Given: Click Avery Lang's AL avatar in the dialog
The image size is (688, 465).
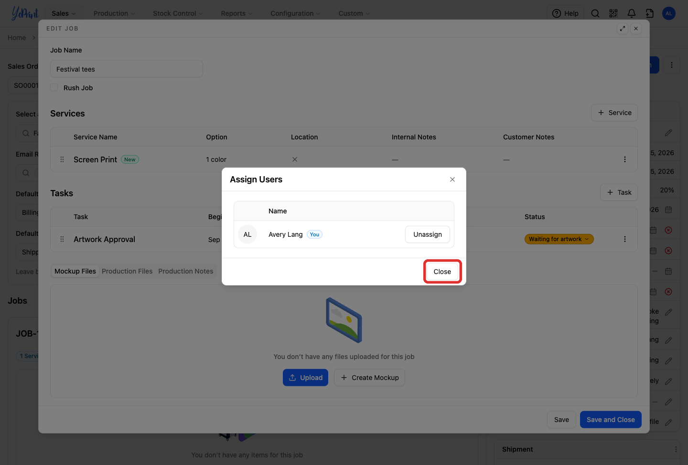Looking at the screenshot, I should [247, 234].
